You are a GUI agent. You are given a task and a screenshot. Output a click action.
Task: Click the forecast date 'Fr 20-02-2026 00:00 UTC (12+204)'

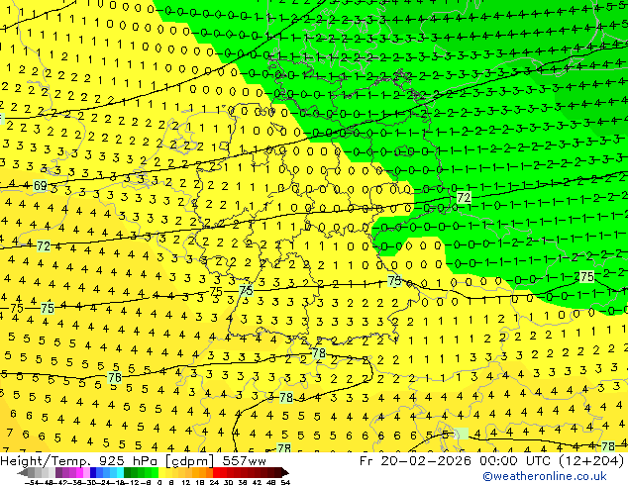492,460
